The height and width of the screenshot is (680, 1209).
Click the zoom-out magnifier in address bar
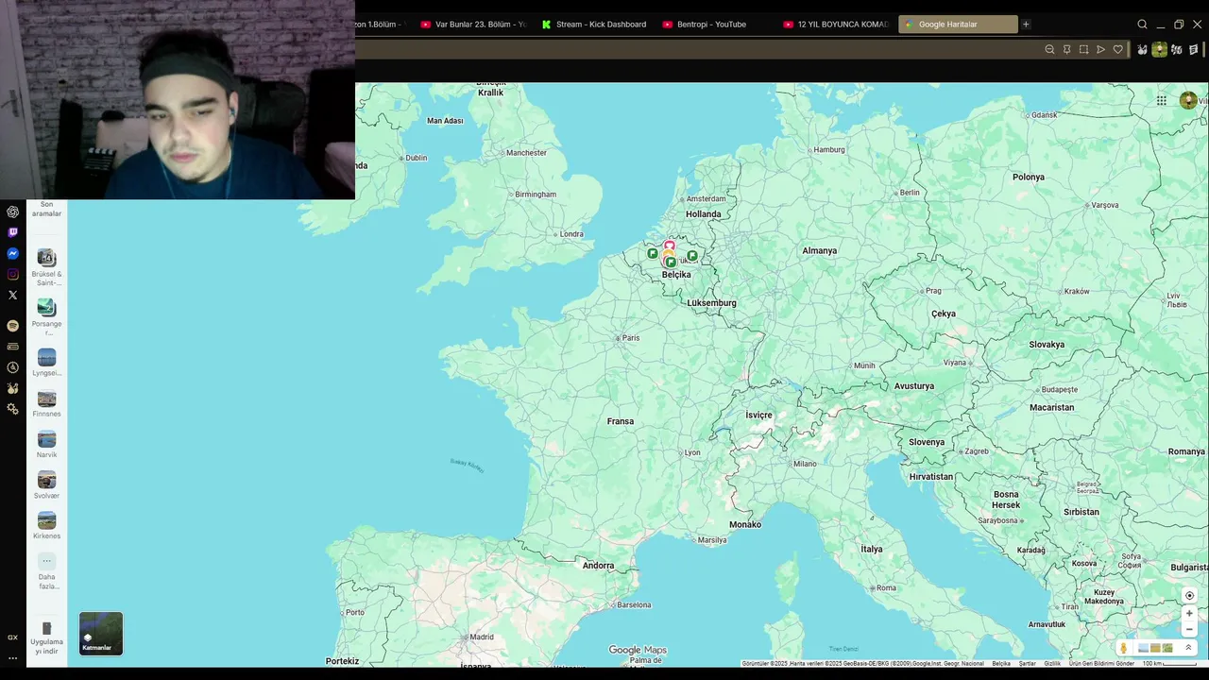tap(1049, 49)
